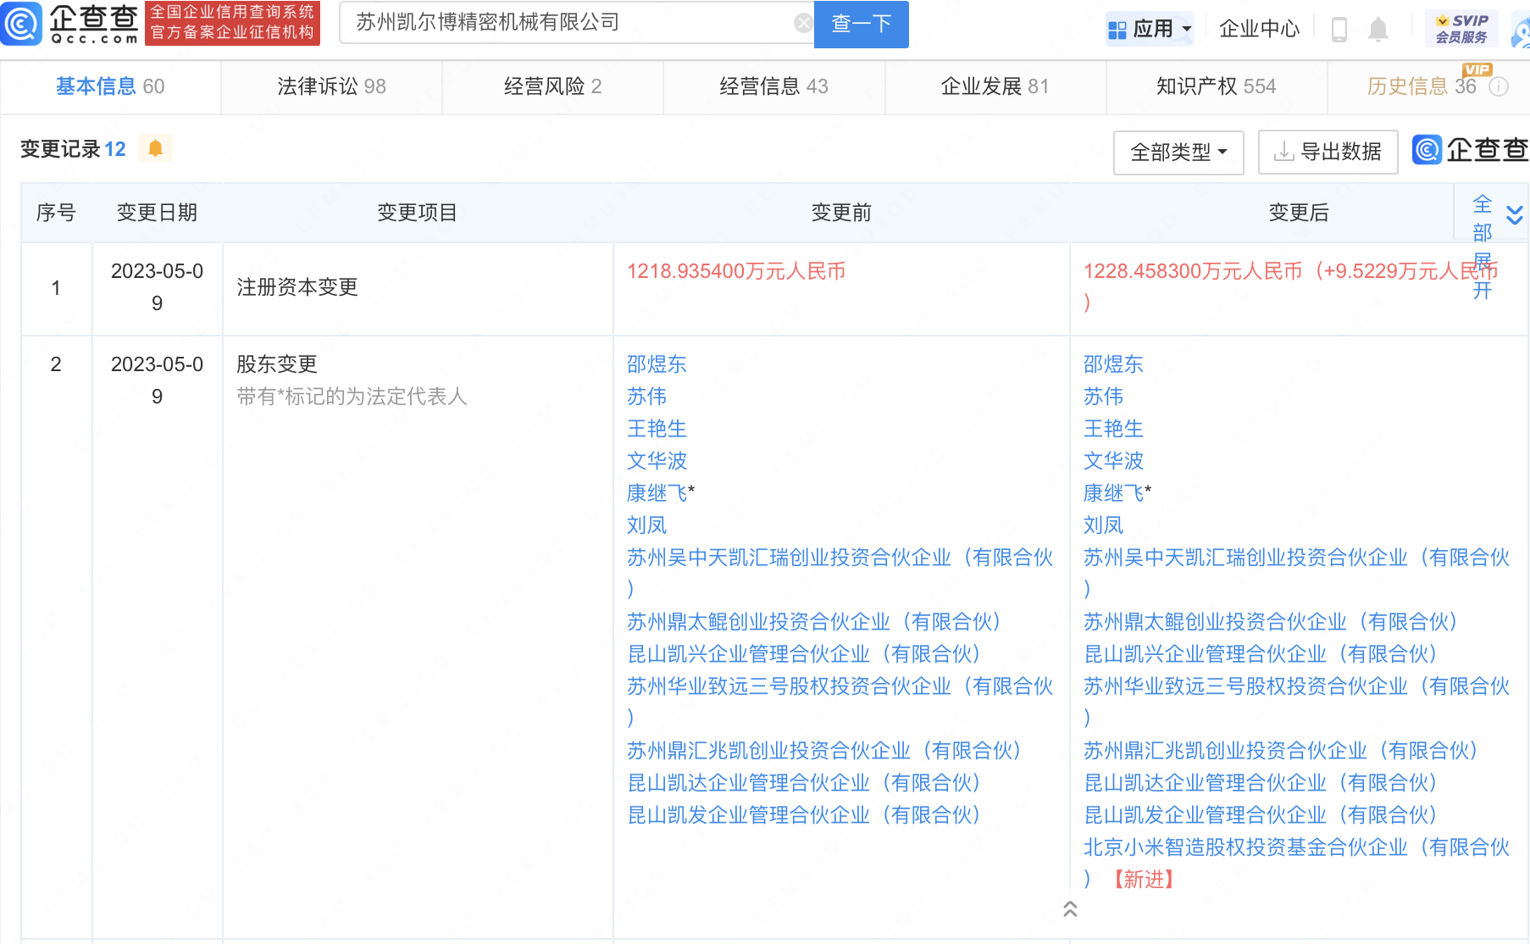Click the orange change-record alert bell

click(155, 149)
